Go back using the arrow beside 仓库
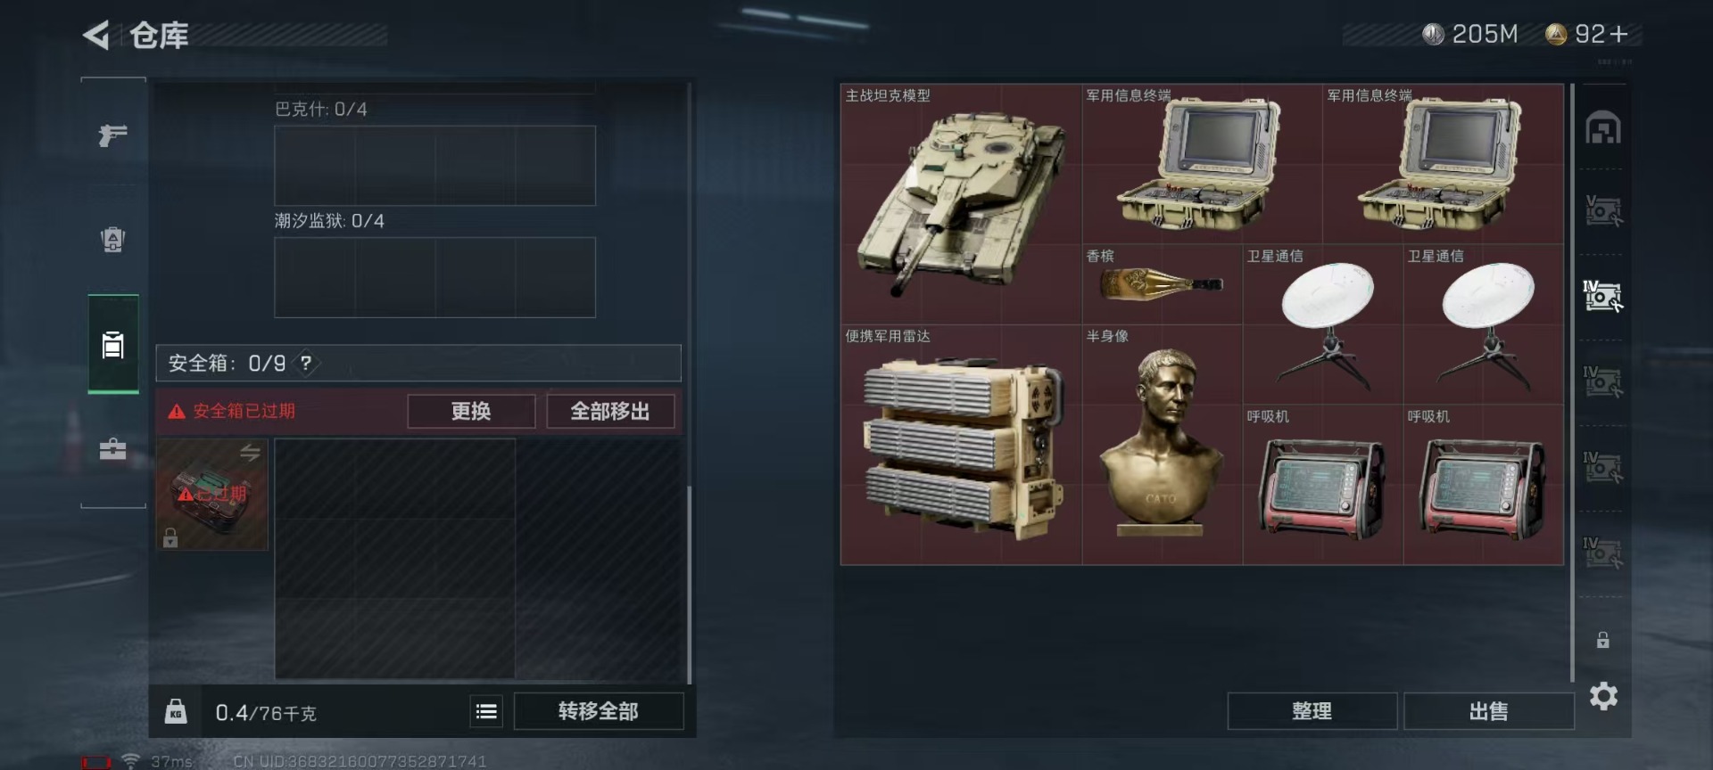 96,36
